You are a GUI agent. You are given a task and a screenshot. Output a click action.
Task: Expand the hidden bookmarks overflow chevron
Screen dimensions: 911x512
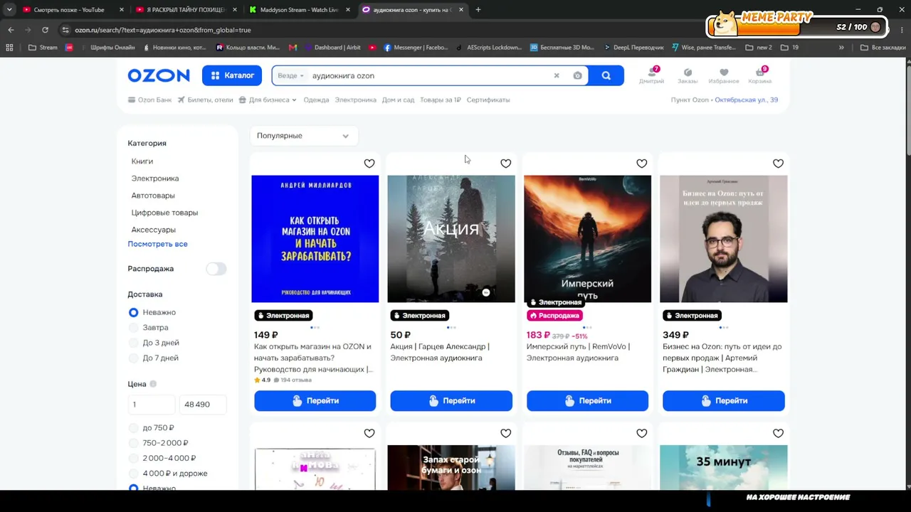coord(841,48)
